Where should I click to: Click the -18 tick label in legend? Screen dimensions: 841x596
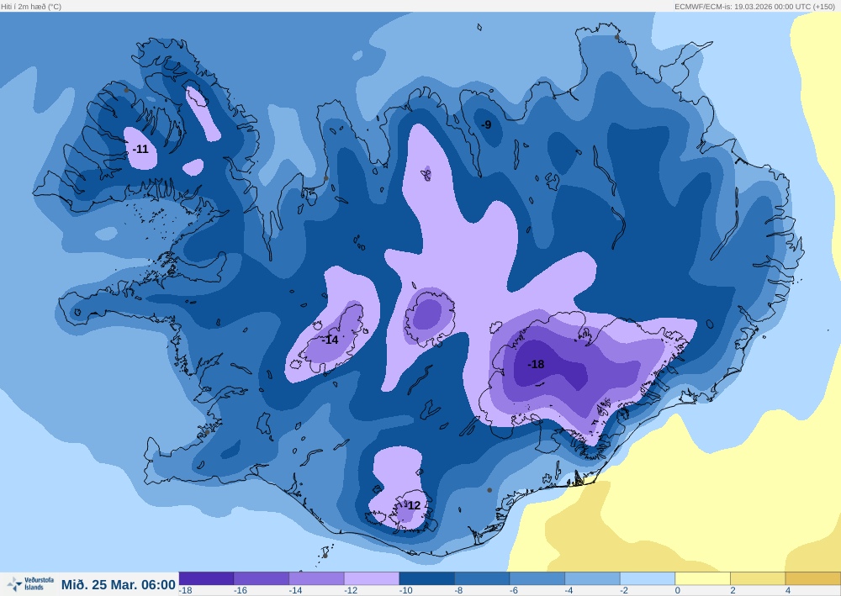click(x=186, y=591)
